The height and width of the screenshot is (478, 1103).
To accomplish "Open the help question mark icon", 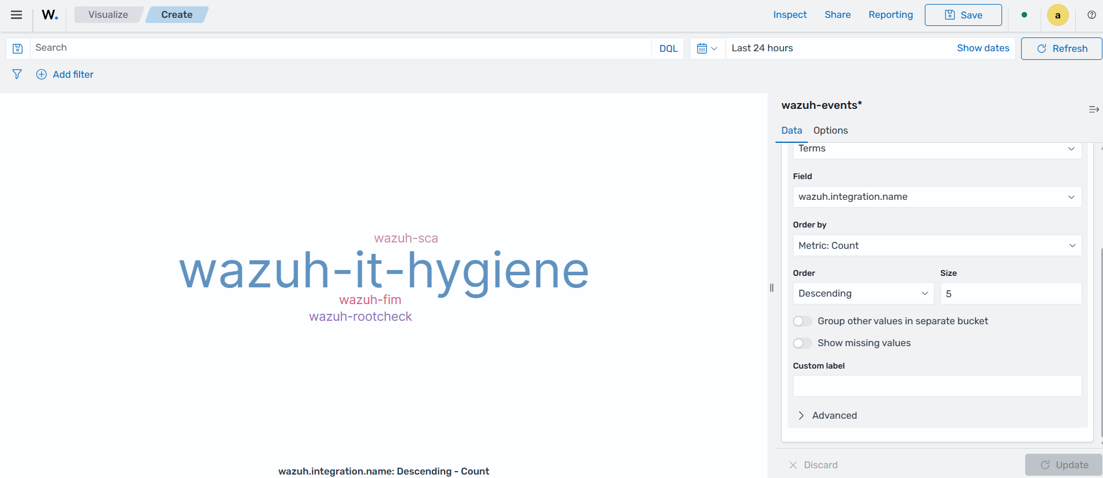I will click(x=1091, y=15).
